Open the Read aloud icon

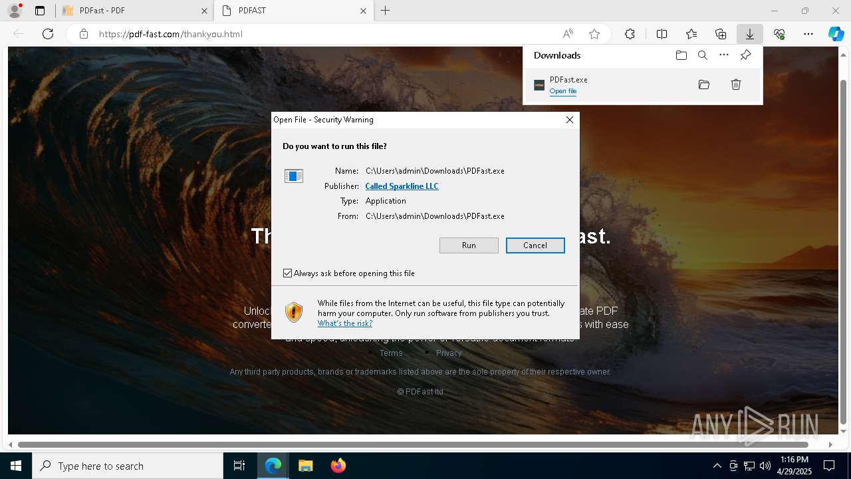coord(568,34)
